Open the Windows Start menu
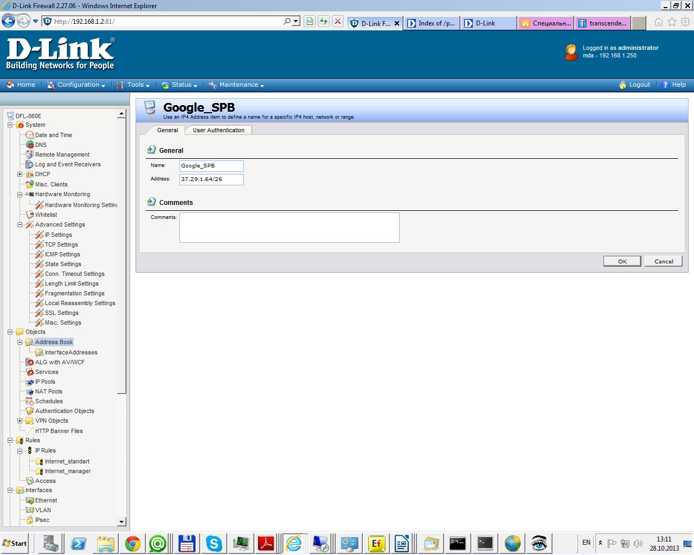This screenshot has width=694, height=555. tap(15, 543)
